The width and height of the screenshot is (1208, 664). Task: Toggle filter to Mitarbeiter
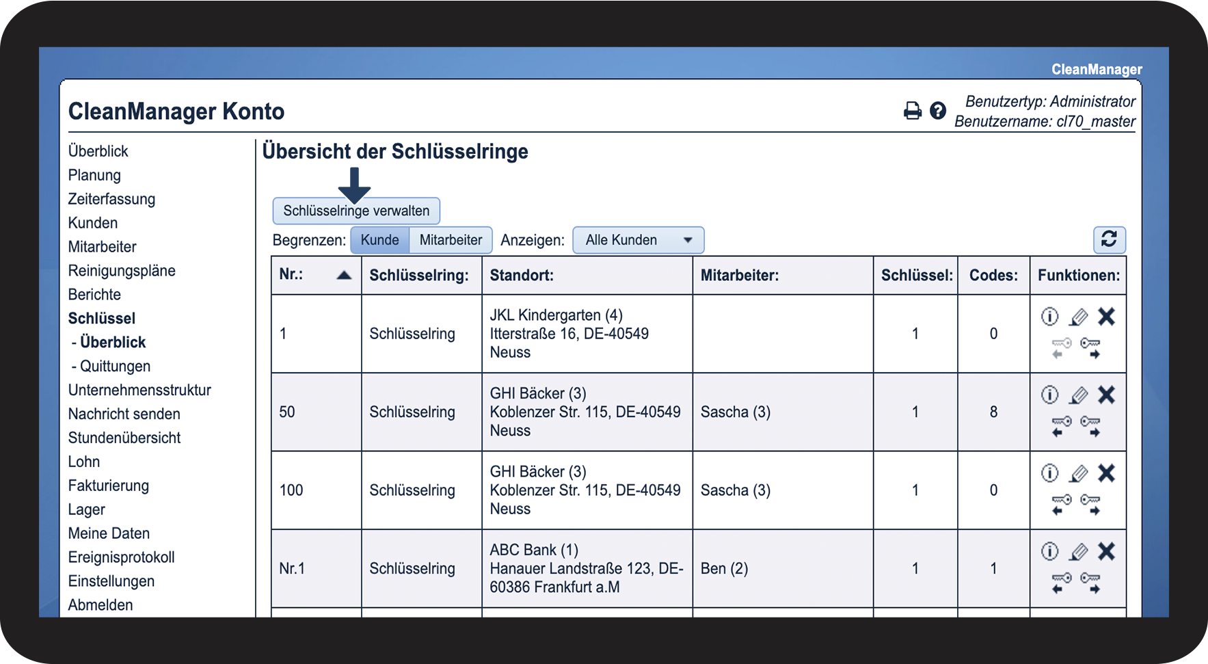tap(451, 240)
